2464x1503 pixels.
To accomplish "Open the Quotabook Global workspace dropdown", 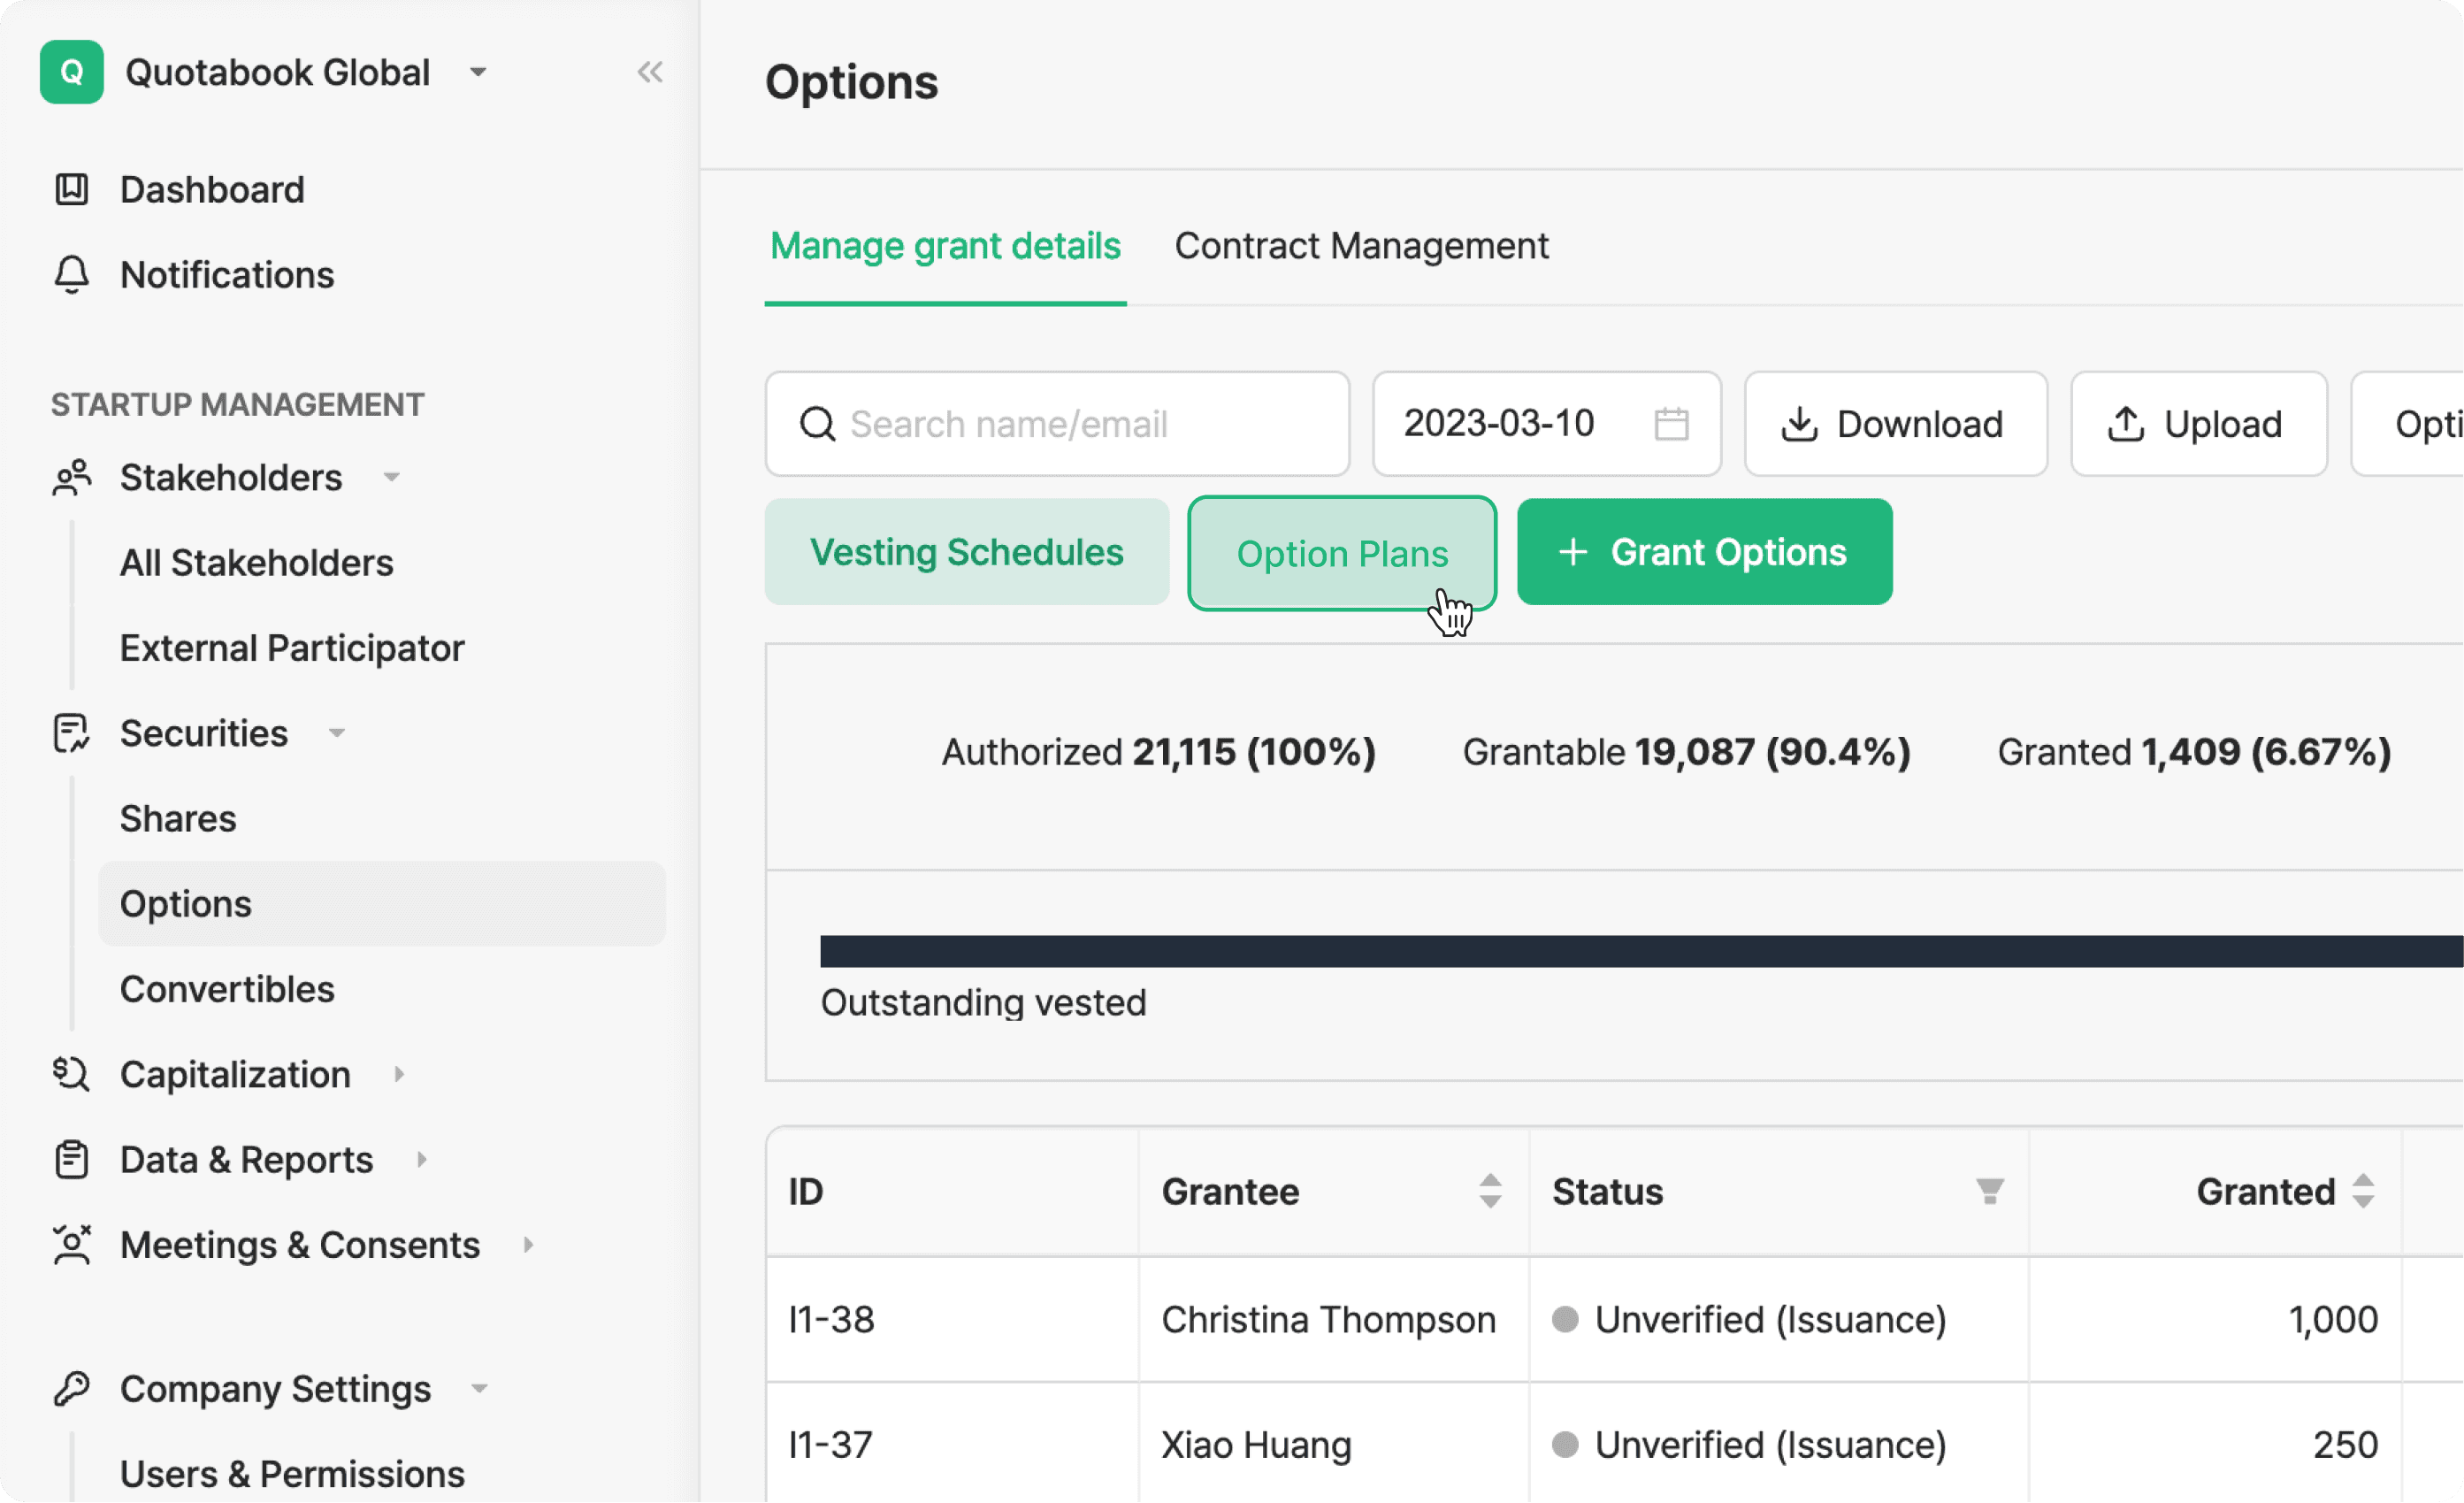I will click(478, 71).
